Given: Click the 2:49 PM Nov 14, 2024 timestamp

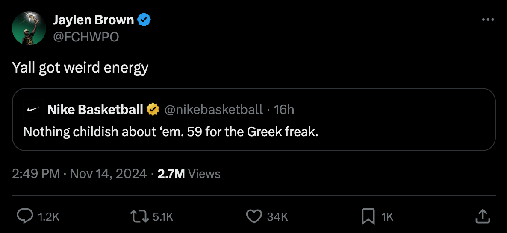Looking at the screenshot, I should coord(79,174).
